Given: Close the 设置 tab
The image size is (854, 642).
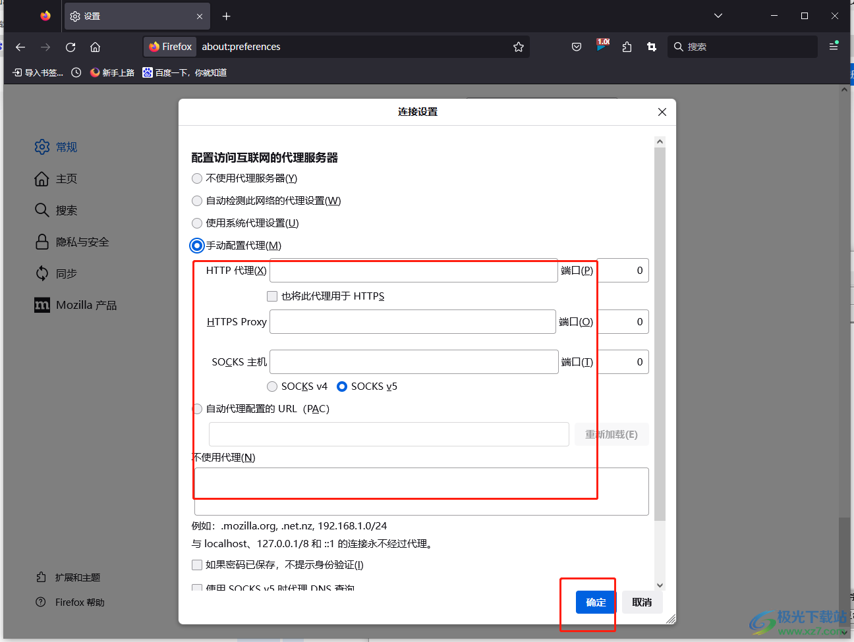Looking at the screenshot, I should coord(200,16).
